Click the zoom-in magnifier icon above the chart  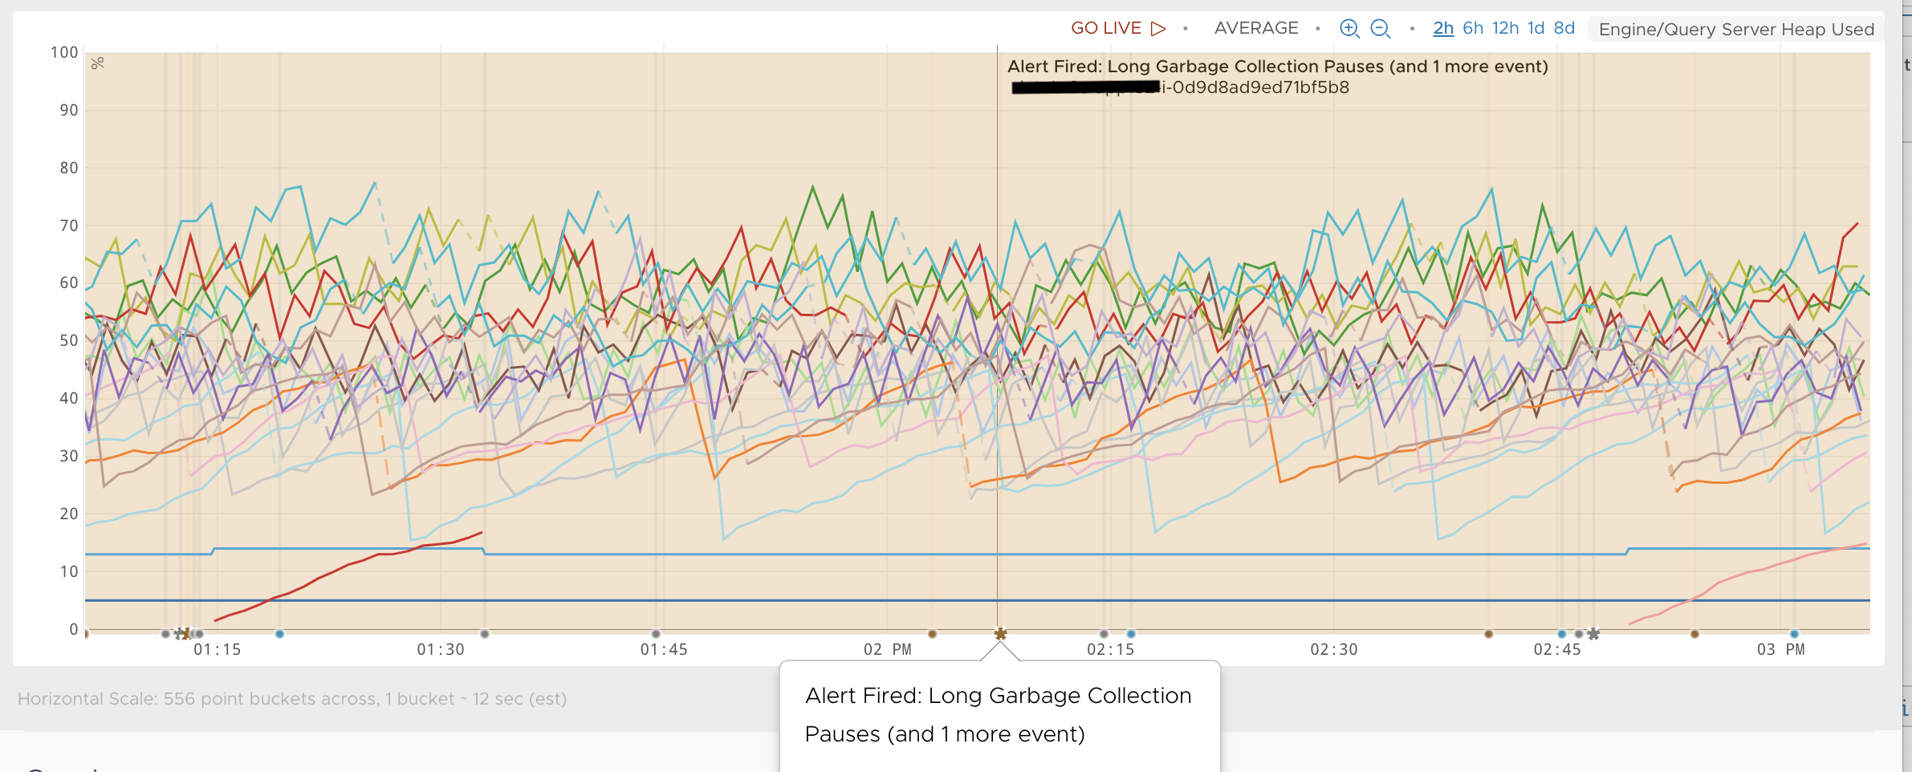(x=1349, y=28)
